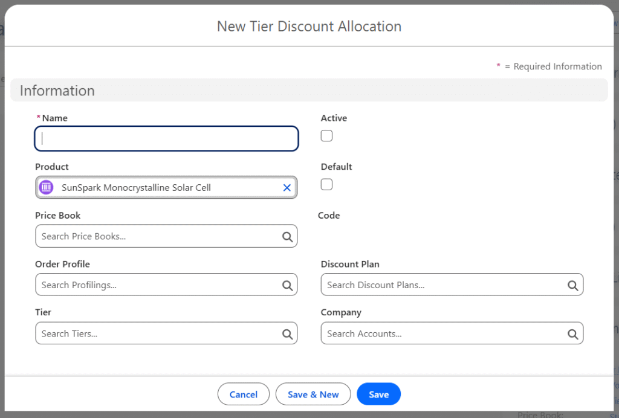The image size is (619, 418).
Task: Open the Search Profilings lookup
Action: (157, 285)
